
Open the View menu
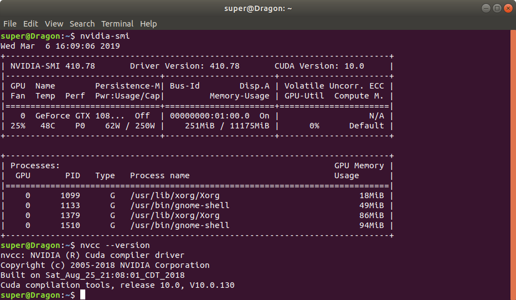pos(54,24)
